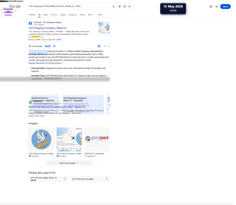Open Google quick settings gear icon
Viewport: 236px width, 205px height.
pyautogui.click(x=211, y=7)
